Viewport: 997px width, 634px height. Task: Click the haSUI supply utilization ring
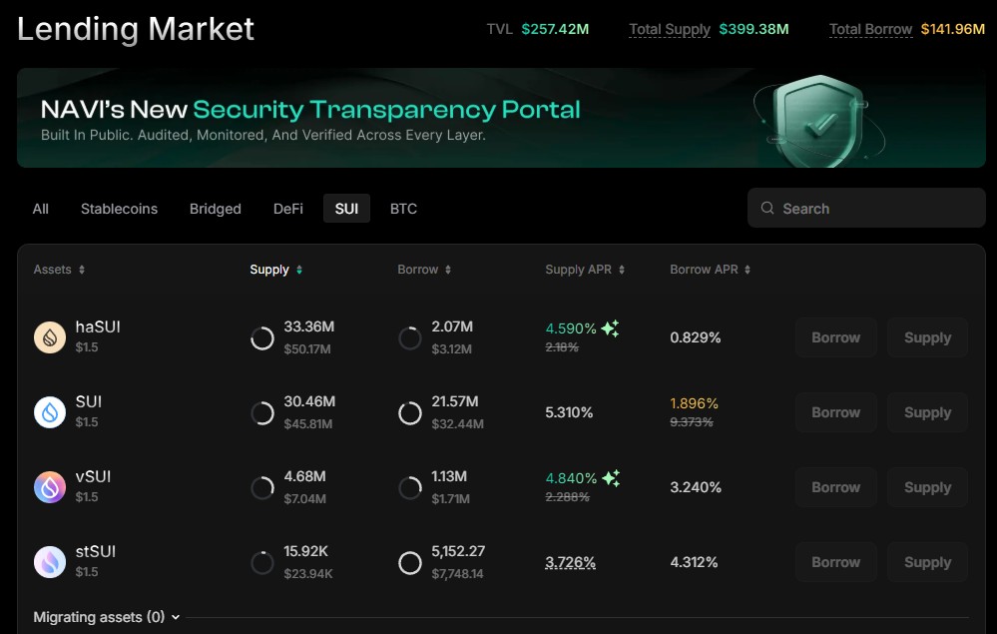click(262, 337)
